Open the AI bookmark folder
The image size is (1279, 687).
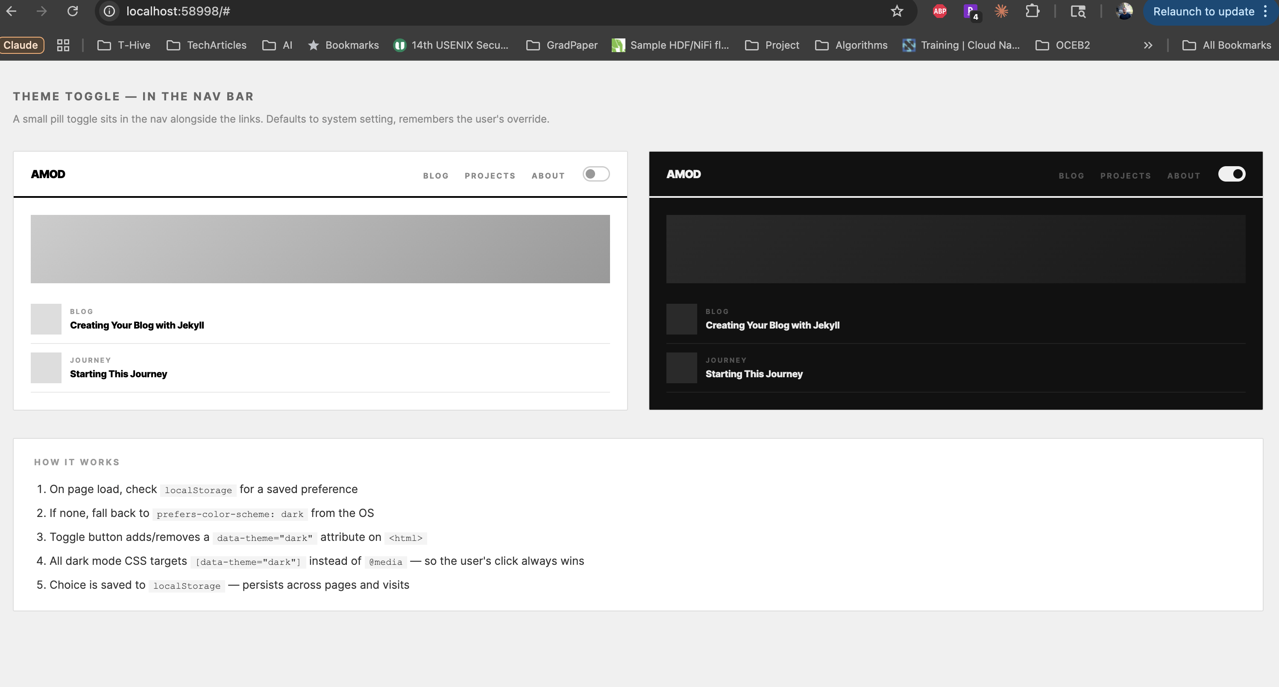[x=277, y=45]
